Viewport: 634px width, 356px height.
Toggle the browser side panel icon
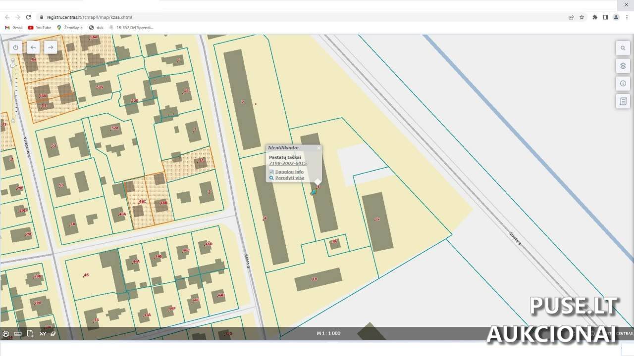pos(605,17)
